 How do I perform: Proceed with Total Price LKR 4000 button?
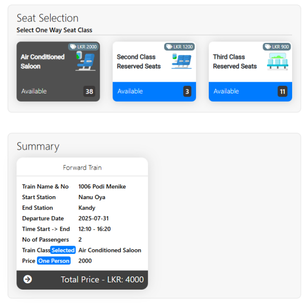click(x=82, y=280)
